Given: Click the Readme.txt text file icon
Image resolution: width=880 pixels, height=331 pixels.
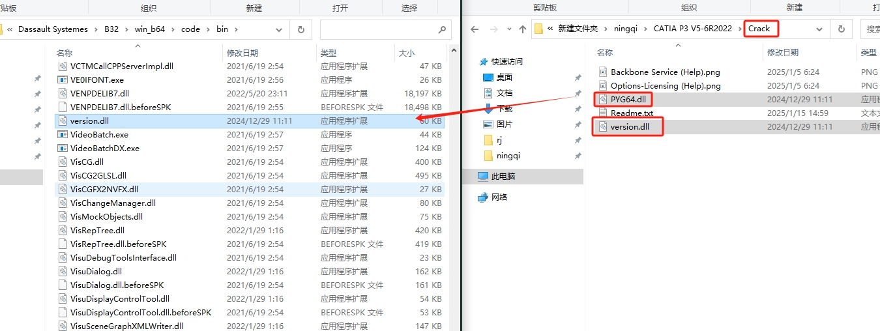Looking at the screenshot, I should click(x=603, y=113).
